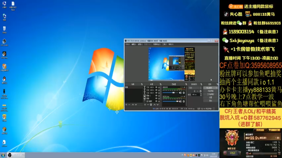Add a transition with the plus icon

195,91
